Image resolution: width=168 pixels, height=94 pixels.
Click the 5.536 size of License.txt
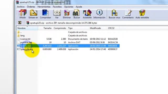(x=49, y=39)
